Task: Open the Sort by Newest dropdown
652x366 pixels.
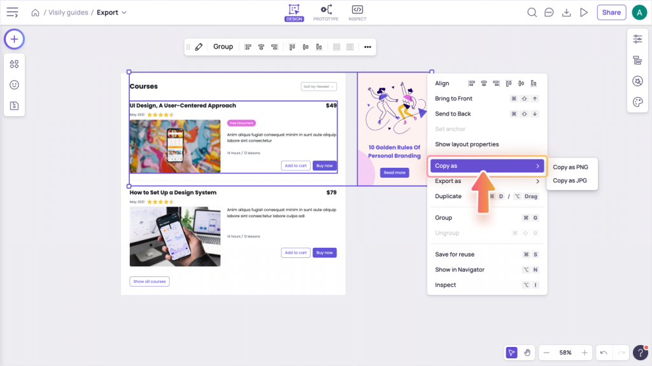Action: [319, 86]
